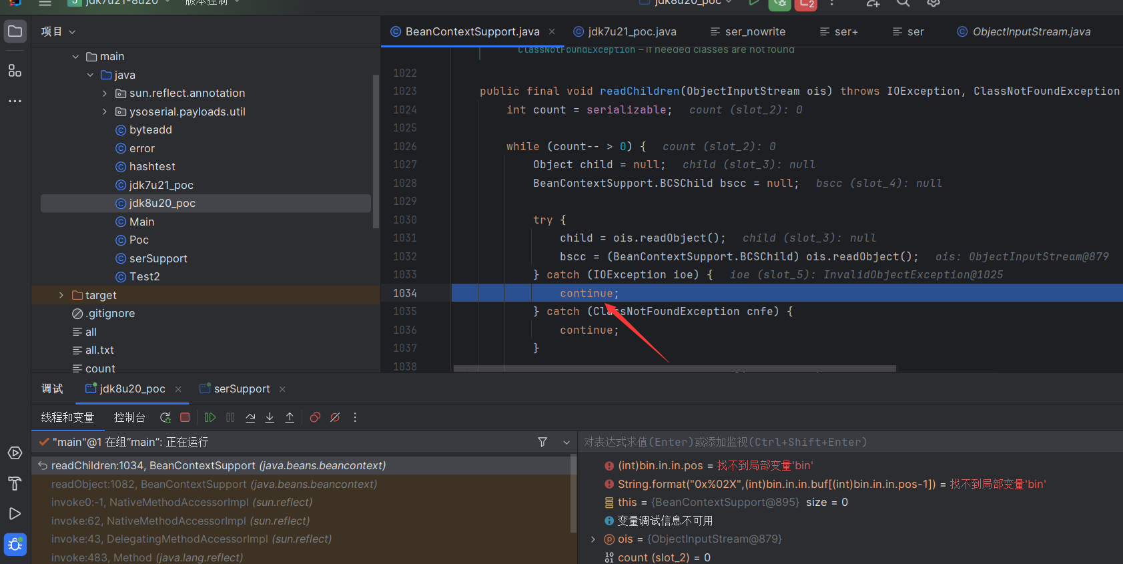Open the Build hammer tool window
The image size is (1123, 564).
[x=15, y=483]
